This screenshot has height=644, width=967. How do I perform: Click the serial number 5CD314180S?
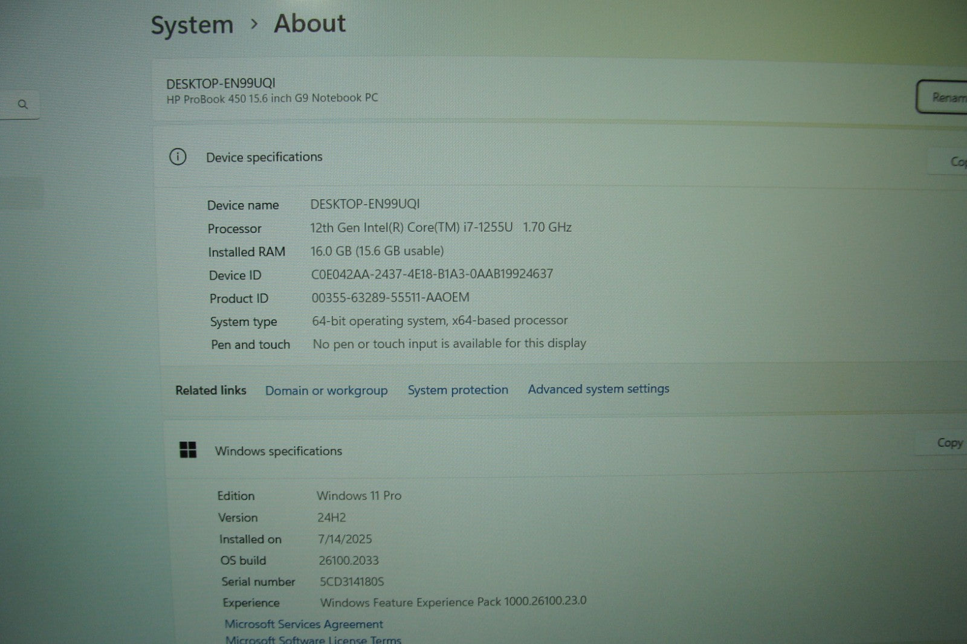click(352, 582)
